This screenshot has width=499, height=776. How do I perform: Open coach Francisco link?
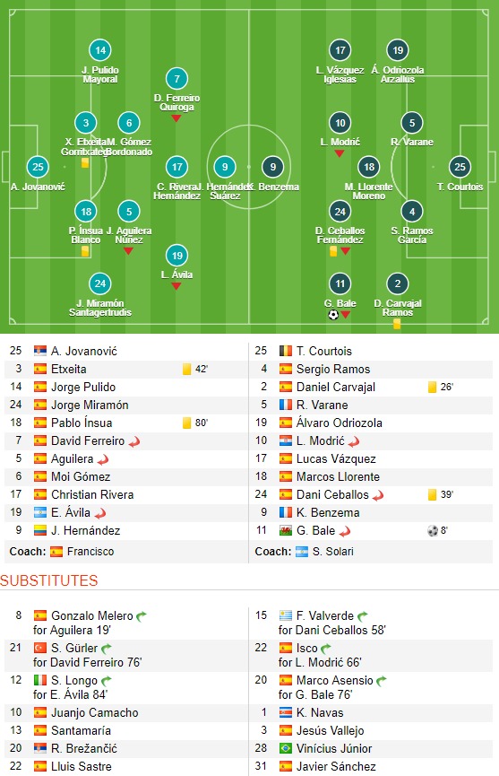click(90, 552)
